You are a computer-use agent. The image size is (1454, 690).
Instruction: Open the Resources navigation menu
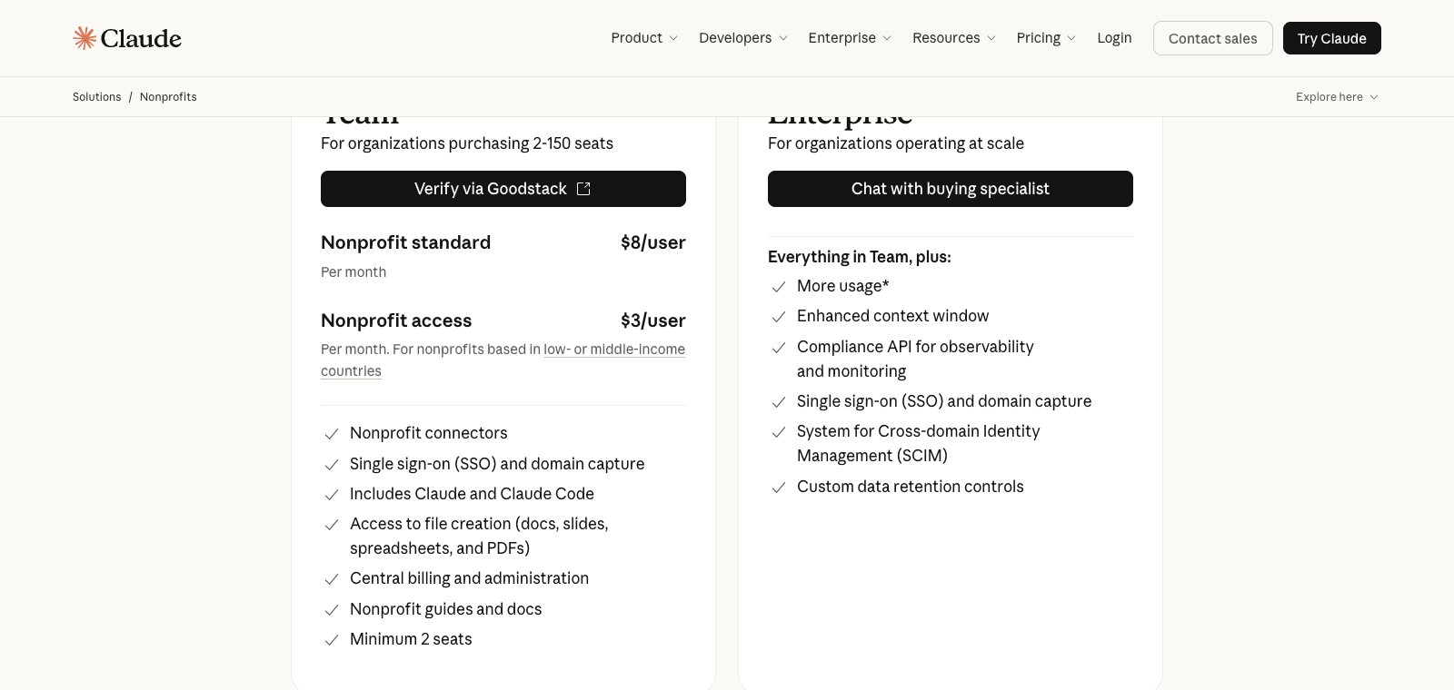954,38
